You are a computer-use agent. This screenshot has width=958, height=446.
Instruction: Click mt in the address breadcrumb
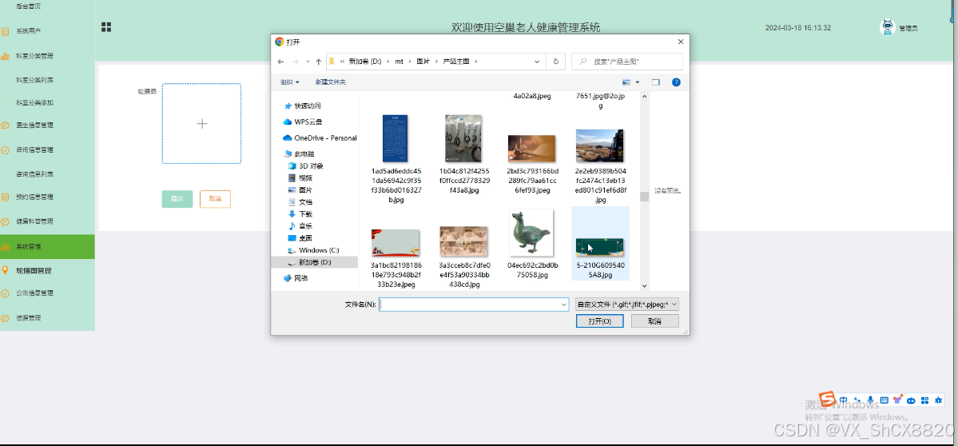(x=399, y=62)
